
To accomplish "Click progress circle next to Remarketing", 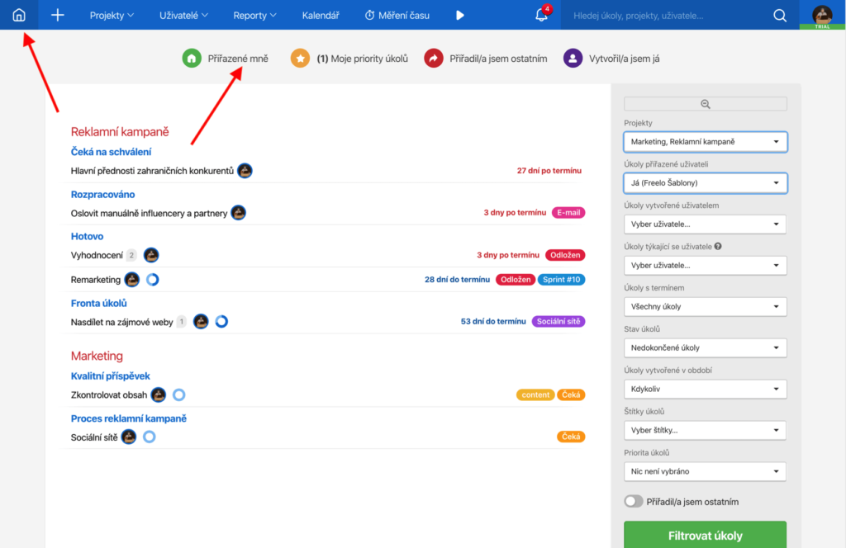I will (153, 280).
